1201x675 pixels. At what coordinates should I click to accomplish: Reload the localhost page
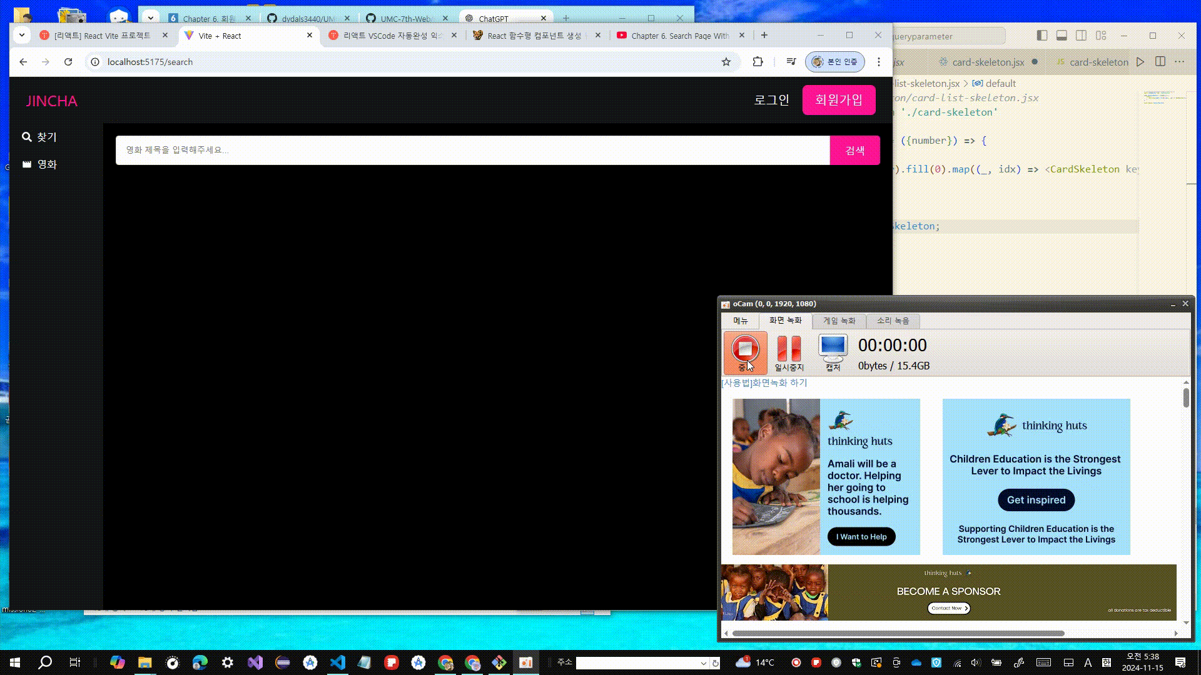[x=68, y=62]
